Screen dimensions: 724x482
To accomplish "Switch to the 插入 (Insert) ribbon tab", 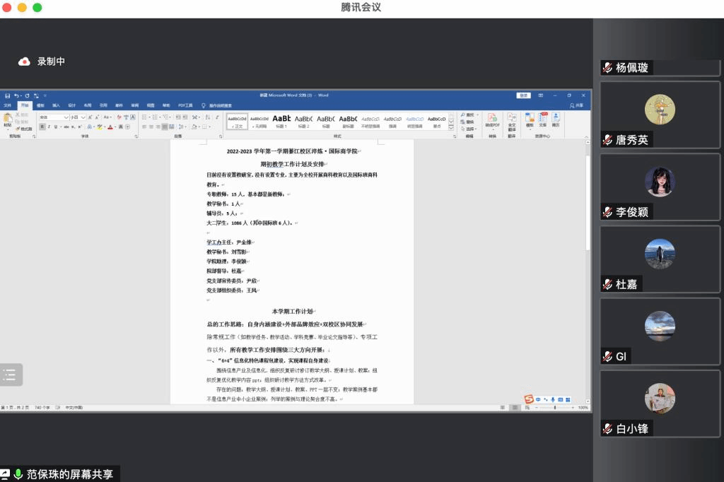I will 56,105.
